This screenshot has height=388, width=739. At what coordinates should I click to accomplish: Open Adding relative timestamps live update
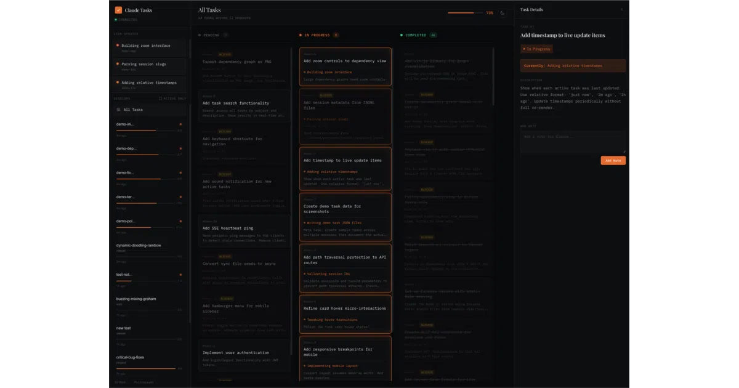149,84
